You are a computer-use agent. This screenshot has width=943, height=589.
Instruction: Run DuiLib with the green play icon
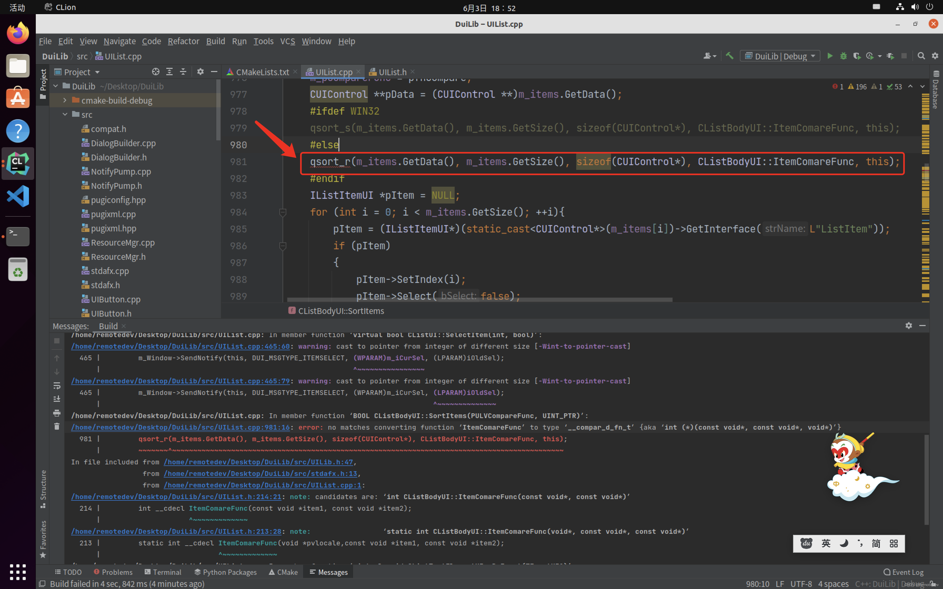pos(830,56)
